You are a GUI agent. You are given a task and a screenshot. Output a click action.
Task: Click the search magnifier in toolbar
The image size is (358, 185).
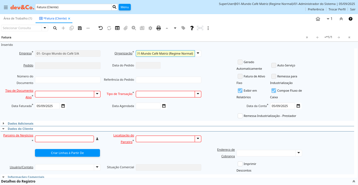coord(55,28)
